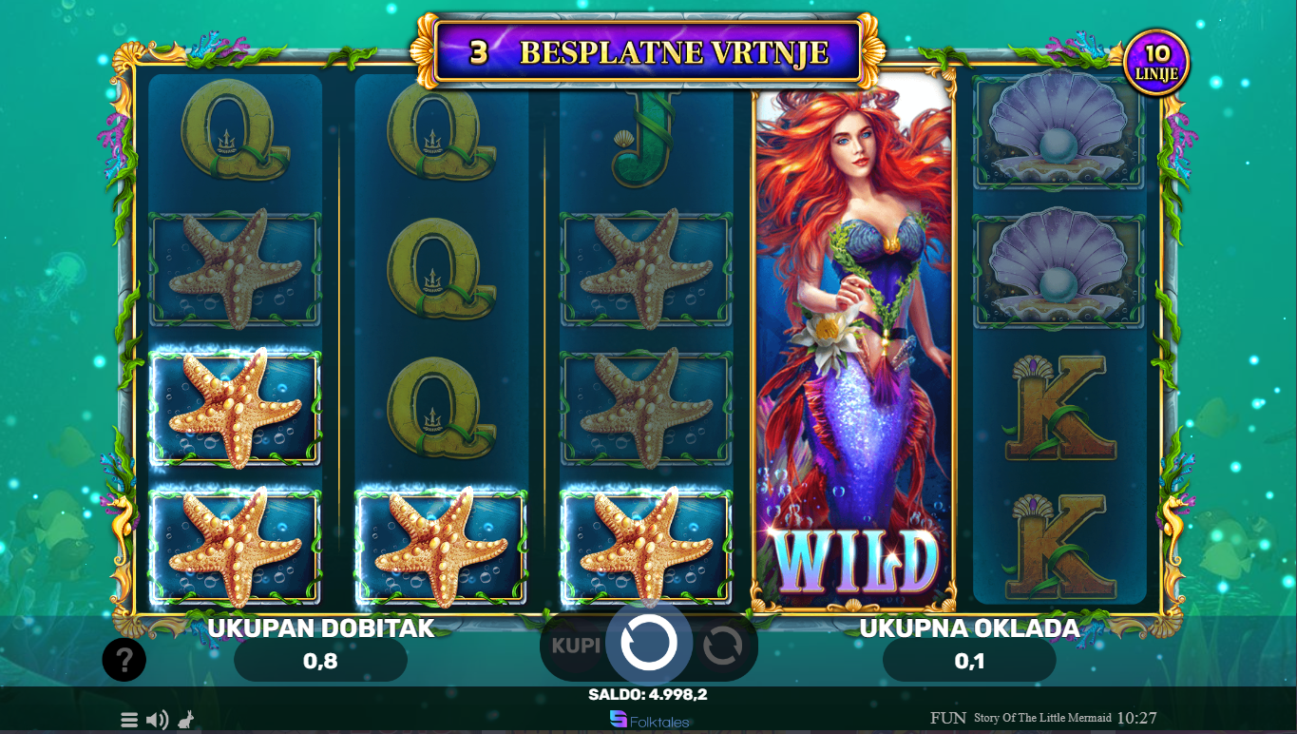
Task: Toggle the autoplay arrows button
Action: [722, 647]
